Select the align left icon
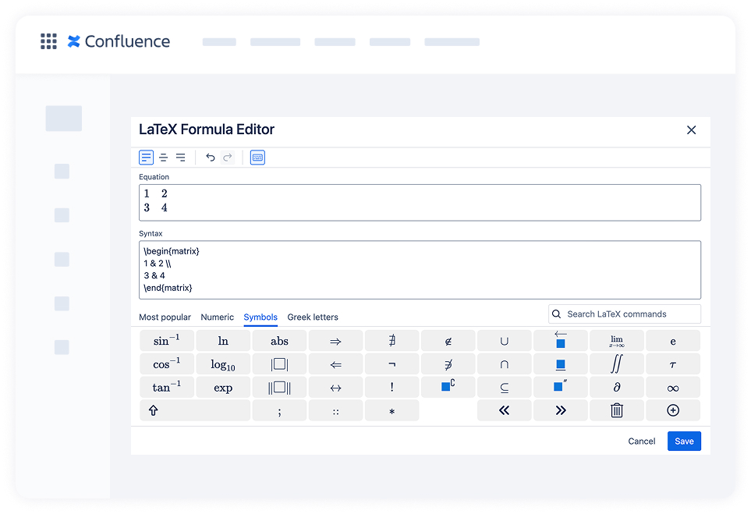 pyautogui.click(x=146, y=157)
